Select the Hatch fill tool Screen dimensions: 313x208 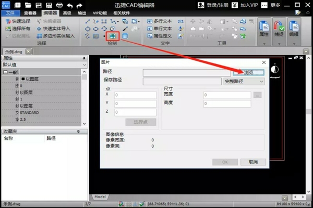coord(96,36)
